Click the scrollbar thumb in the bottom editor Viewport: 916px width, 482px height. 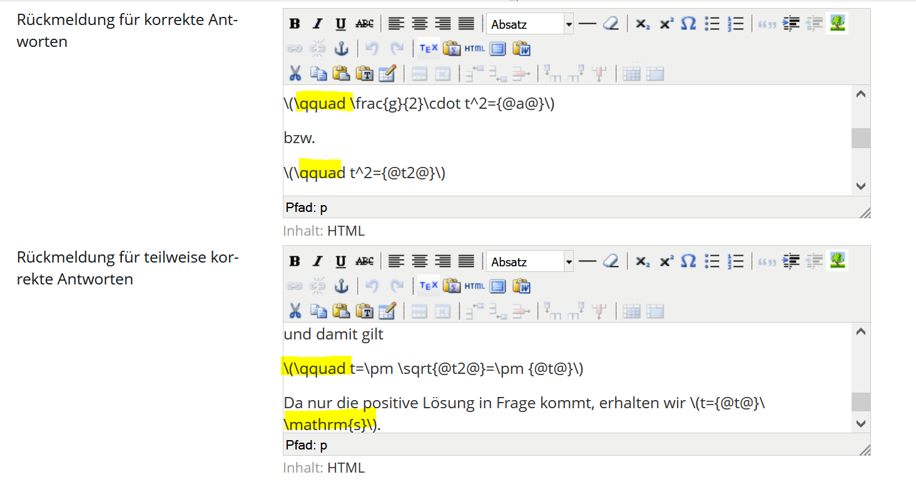[x=861, y=401]
